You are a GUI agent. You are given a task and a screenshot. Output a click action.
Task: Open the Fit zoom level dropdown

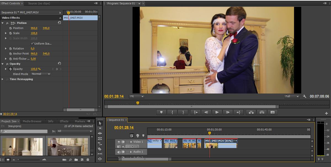[x=137, y=96]
